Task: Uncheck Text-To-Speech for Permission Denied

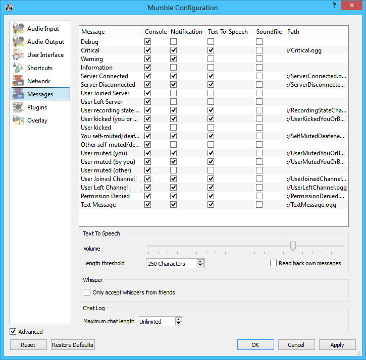Action: point(211,196)
